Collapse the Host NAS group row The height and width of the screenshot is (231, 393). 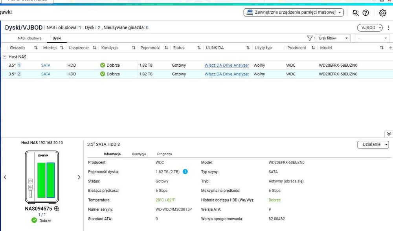click(4, 57)
